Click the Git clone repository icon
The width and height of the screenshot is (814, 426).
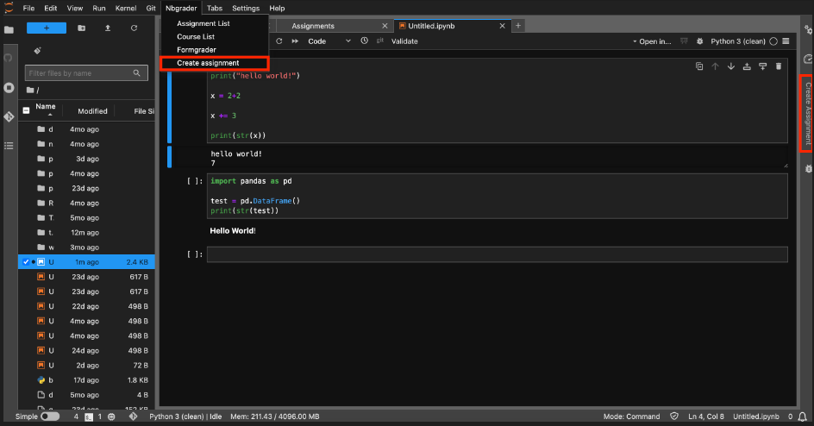tap(37, 50)
